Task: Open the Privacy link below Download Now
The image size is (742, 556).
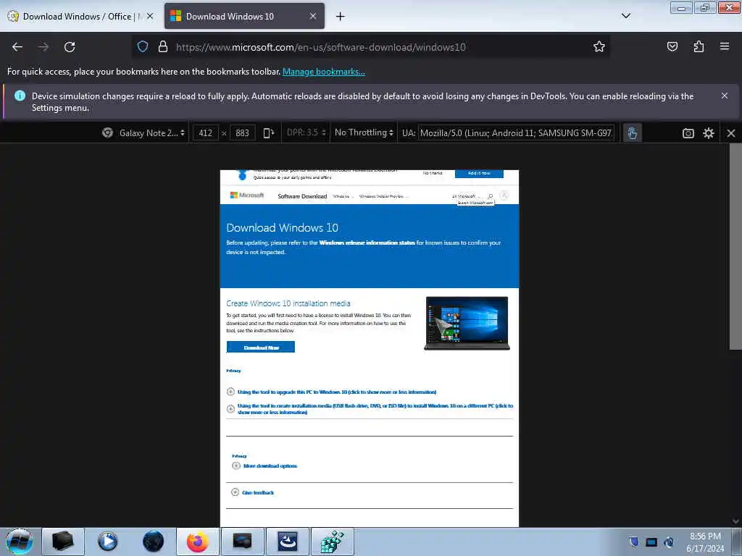Action: click(x=233, y=371)
